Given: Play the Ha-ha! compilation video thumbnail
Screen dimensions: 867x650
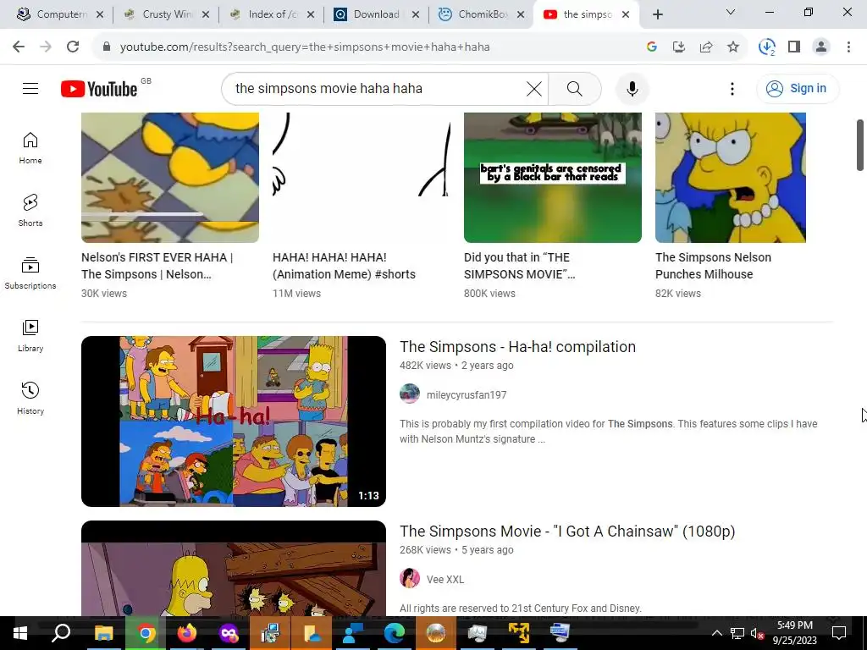Looking at the screenshot, I should tap(234, 421).
